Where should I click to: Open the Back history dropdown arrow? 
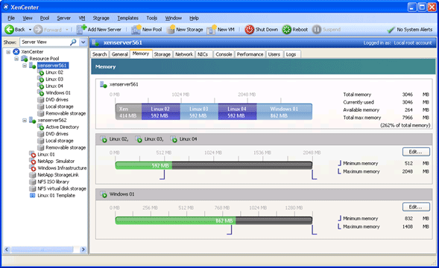pyautogui.click(x=30, y=30)
